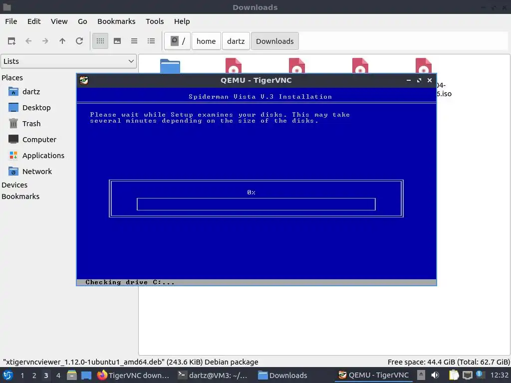Switch to Downloads taskbar item

tap(283, 375)
